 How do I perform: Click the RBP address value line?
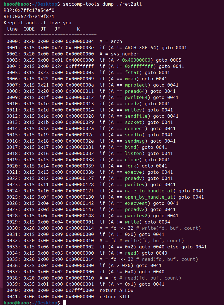29,10
